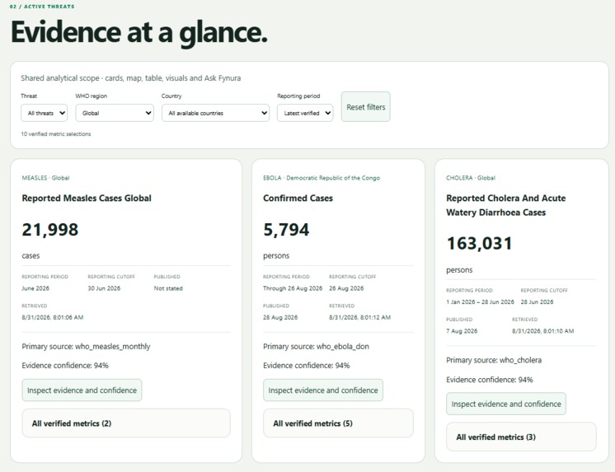Open the Threat dropdown showing All threats
This screenshot has height=472, width=615.
click(44, 113)
